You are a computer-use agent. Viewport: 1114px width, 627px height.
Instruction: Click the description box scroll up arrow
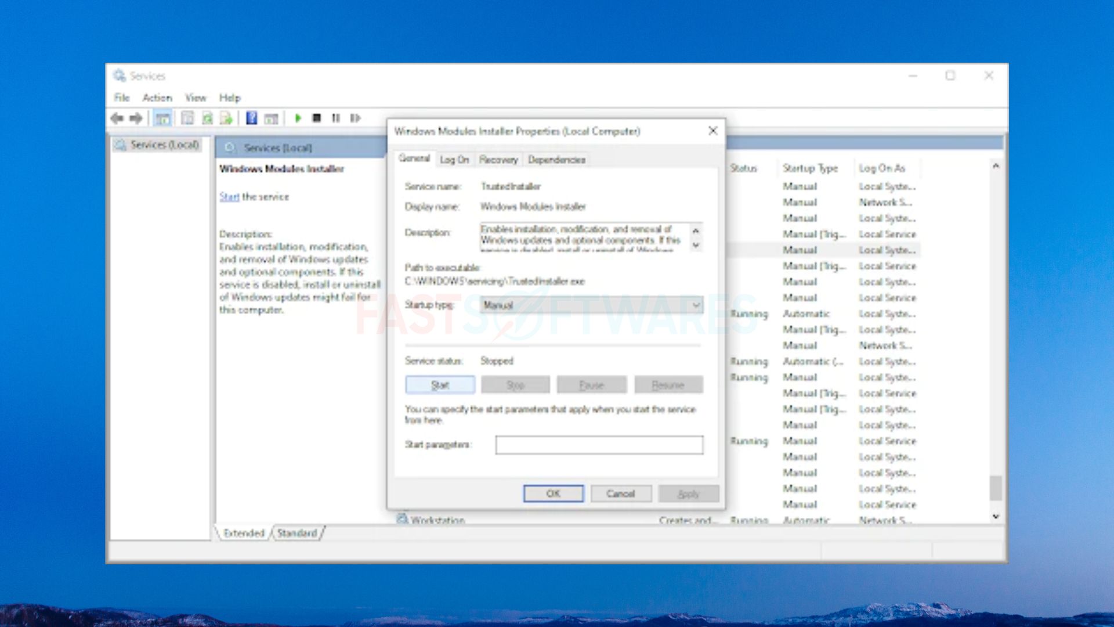(696, 230)
